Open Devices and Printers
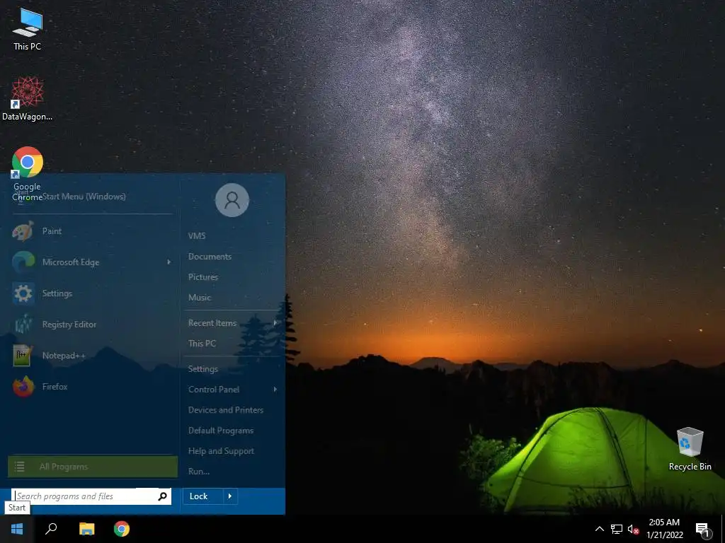Screen dimensions: 725x543 click(x=226, y=410)
